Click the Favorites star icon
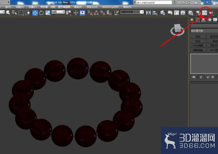 click(x=189, y=3)
